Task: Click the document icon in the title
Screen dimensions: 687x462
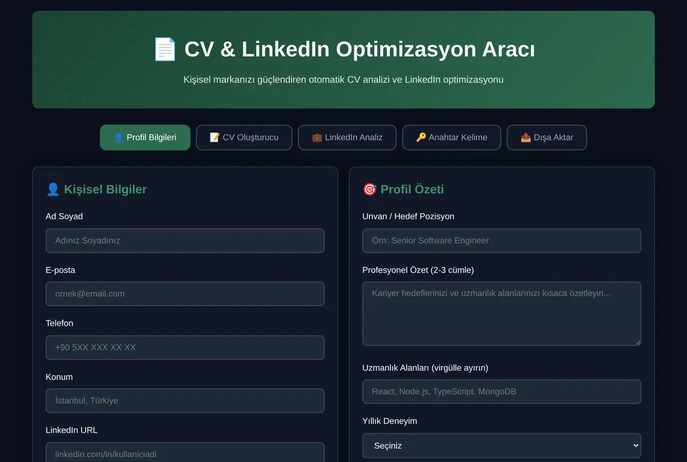Action: 165,49
